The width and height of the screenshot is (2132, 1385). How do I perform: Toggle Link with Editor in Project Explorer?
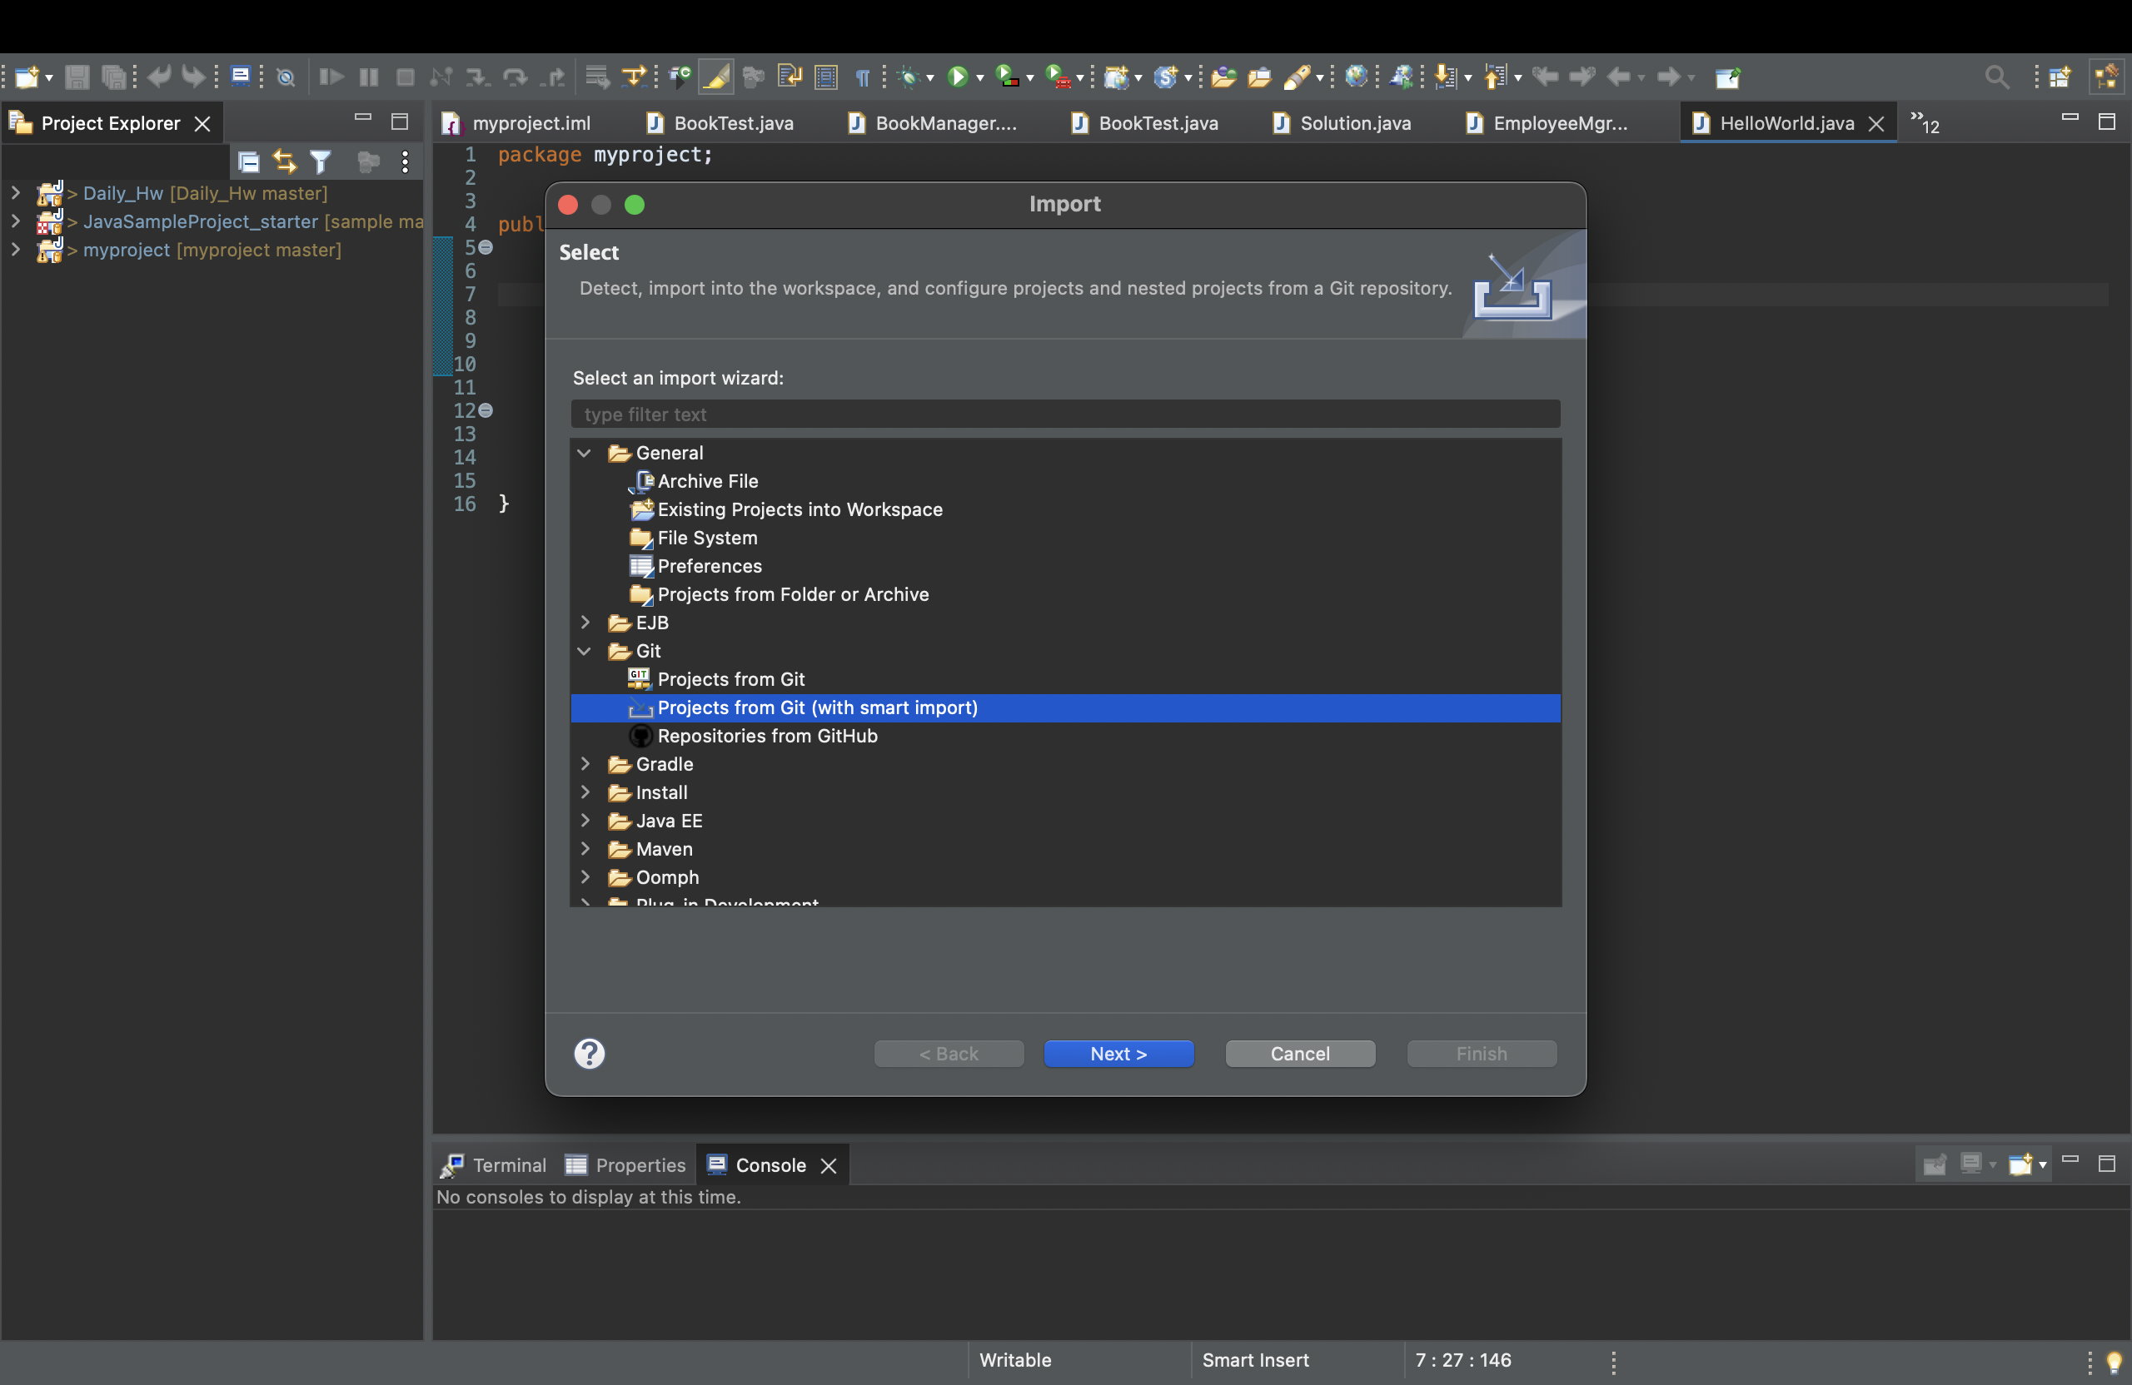click(x=285, y=161)
